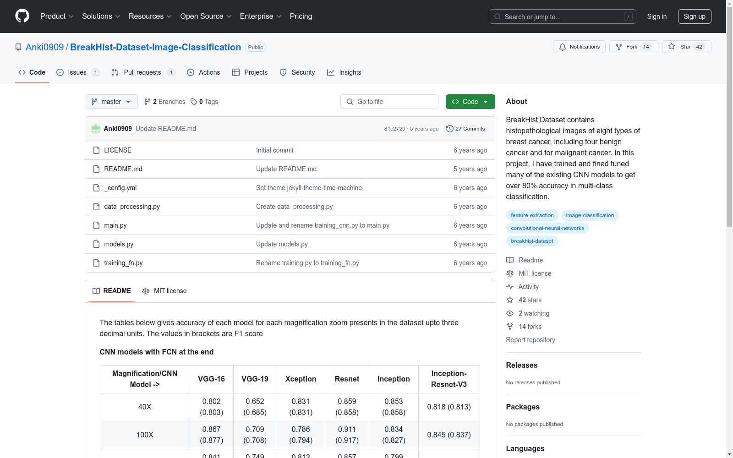Expand the Resources menu

[150, 16]
